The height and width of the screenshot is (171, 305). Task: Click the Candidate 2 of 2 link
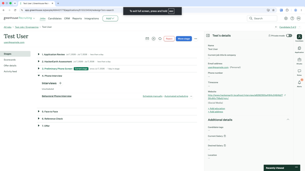click(288, 27)
